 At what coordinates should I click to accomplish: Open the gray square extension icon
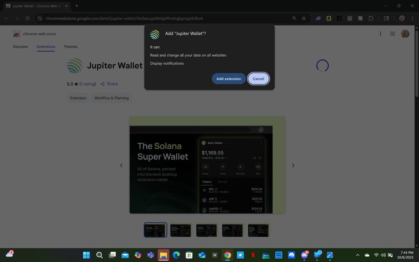pyautogui.click(x=350, y=18)
